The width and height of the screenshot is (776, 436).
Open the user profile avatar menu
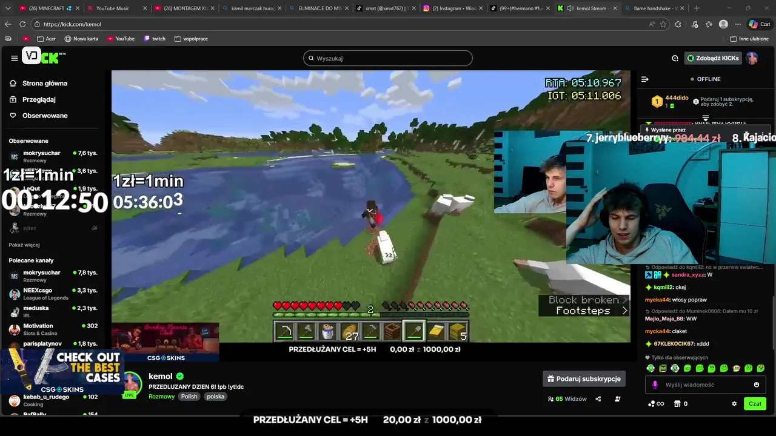[x=752, y=58]
